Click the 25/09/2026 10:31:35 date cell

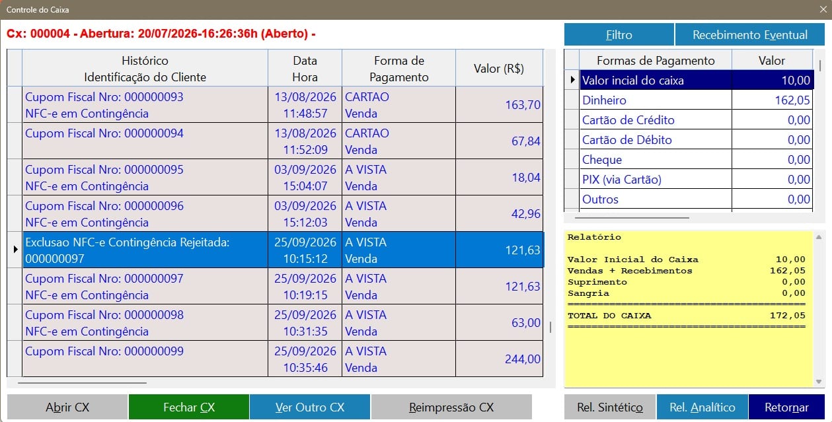[x=305, y=323]
